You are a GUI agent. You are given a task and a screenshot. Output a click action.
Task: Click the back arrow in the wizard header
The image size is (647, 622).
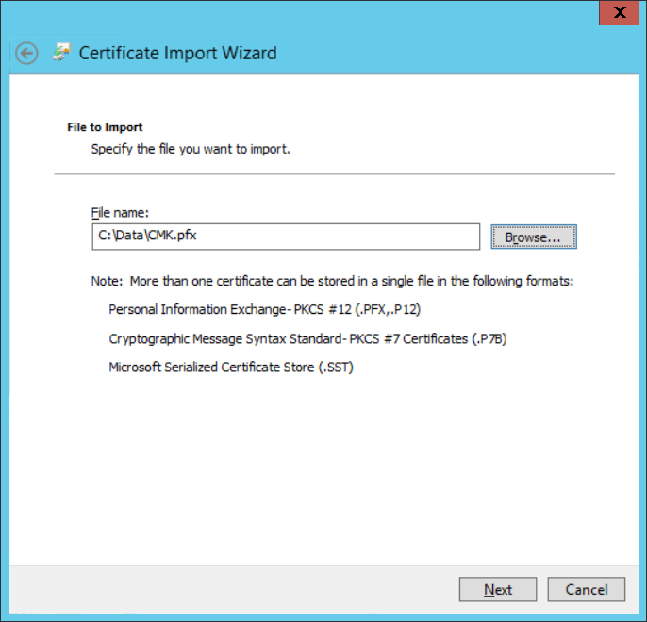26,53
